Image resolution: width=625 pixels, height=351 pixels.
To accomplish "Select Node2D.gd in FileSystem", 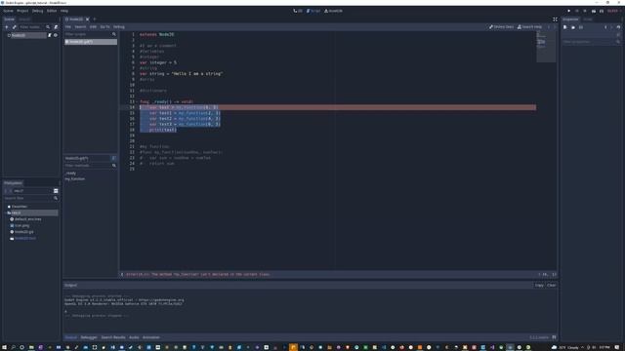I will point(23,232).
